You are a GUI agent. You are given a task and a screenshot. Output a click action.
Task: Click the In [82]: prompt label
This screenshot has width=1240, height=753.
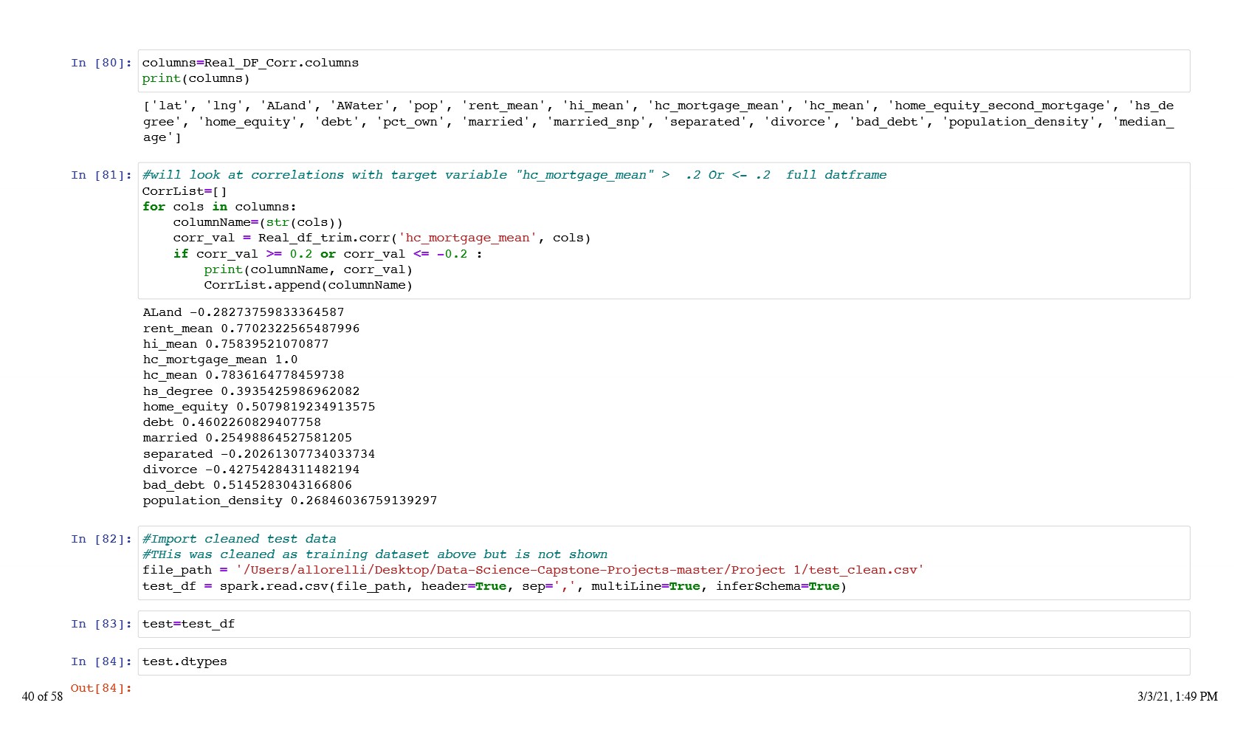click(101, 539)
